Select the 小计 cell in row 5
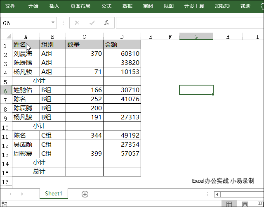The width and height of the screenshot is (264, 207). 39,81
